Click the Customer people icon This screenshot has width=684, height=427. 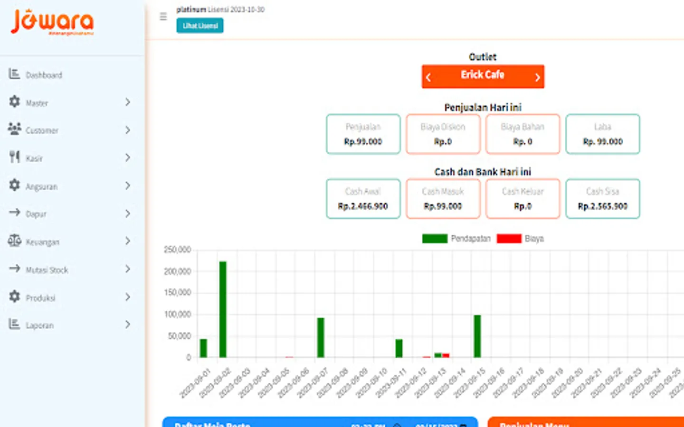[x=14, y=129]
